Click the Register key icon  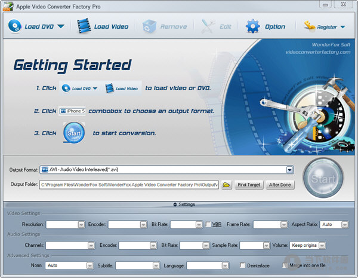pyautogui.click(x=310, y=26)
